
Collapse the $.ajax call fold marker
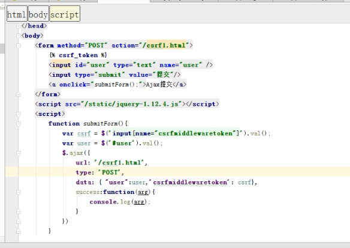coord(19,153)
